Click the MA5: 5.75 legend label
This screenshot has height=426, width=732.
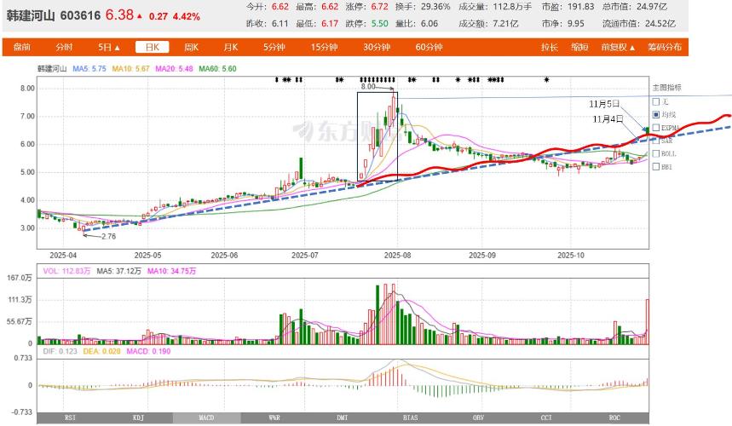pyautogui.click(x=89, y=69)
